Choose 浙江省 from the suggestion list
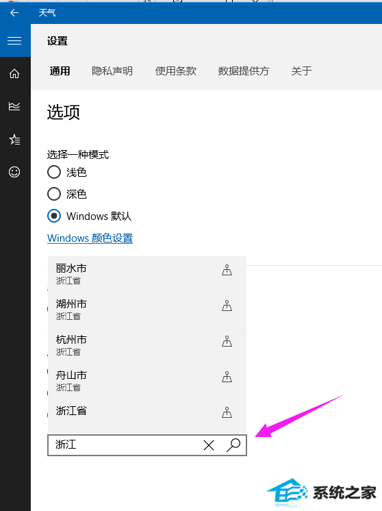 click(147, 411)
